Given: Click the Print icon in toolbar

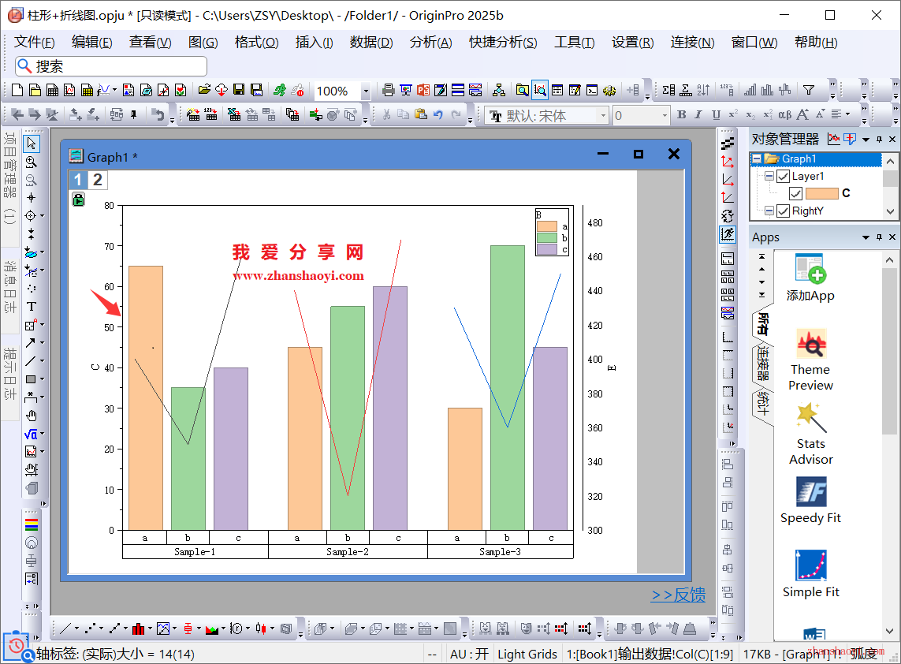Looking at the screenshot, I should click(388, 91).
